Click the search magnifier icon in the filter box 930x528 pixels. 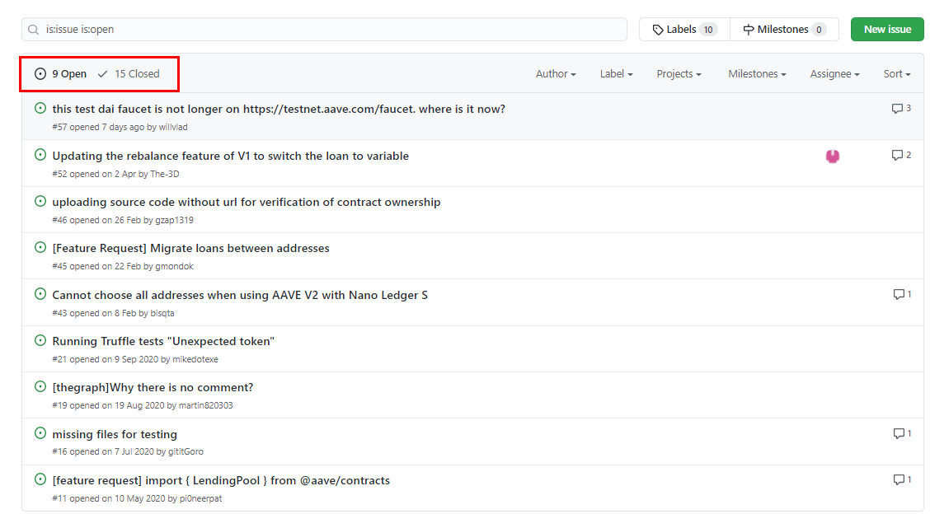click(34, 30)
